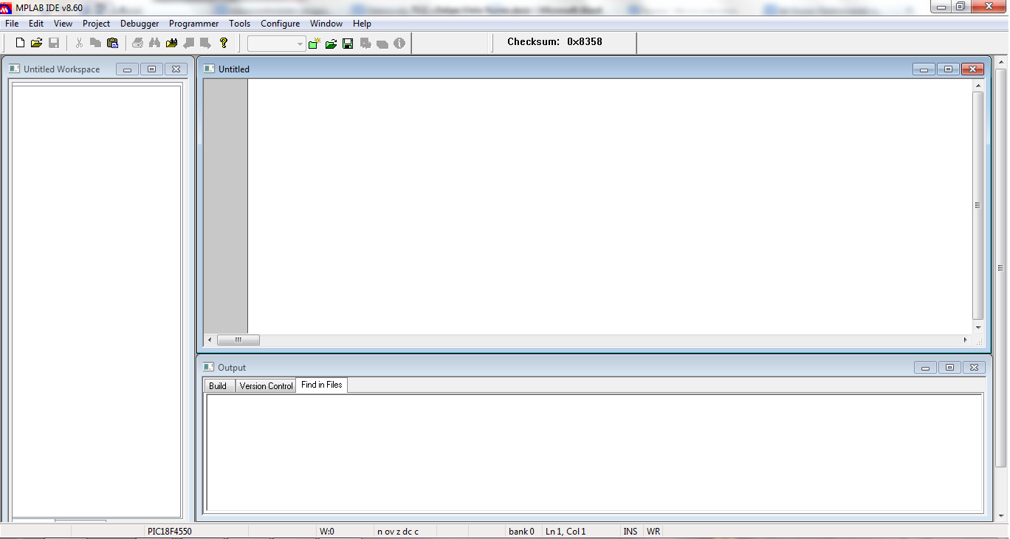Click inside the Output results pane
The height and width of the screenshot is (539, 1010).
tap(594, 453)
